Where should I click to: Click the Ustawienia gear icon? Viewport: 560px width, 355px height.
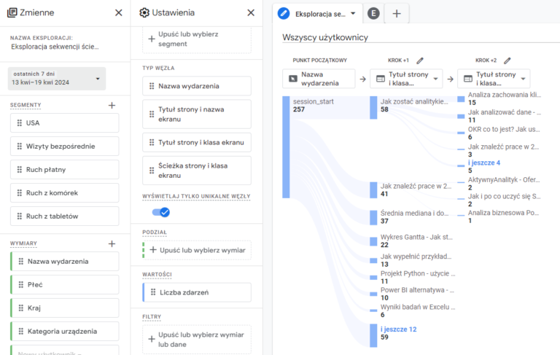tap(144, 12)
